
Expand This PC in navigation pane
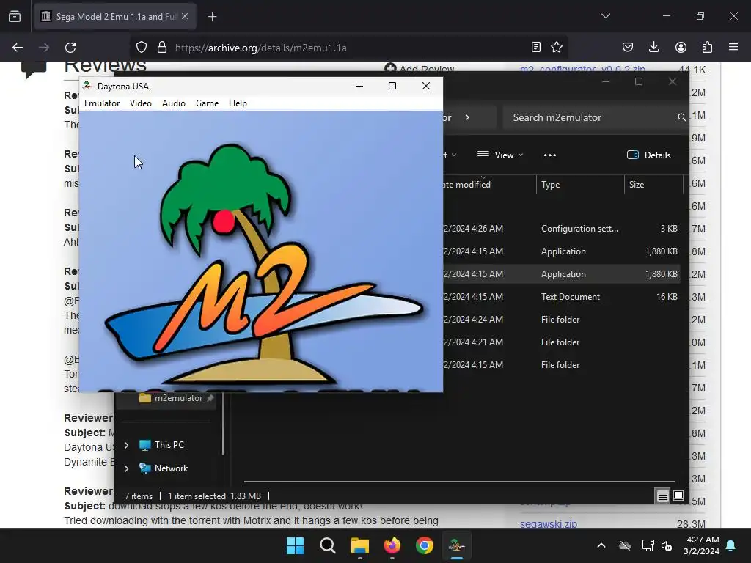126,445
